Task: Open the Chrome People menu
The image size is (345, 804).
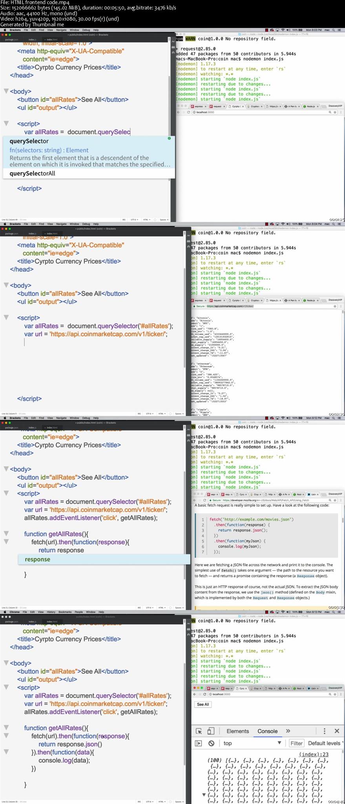Action: click(x=79, y=612)
